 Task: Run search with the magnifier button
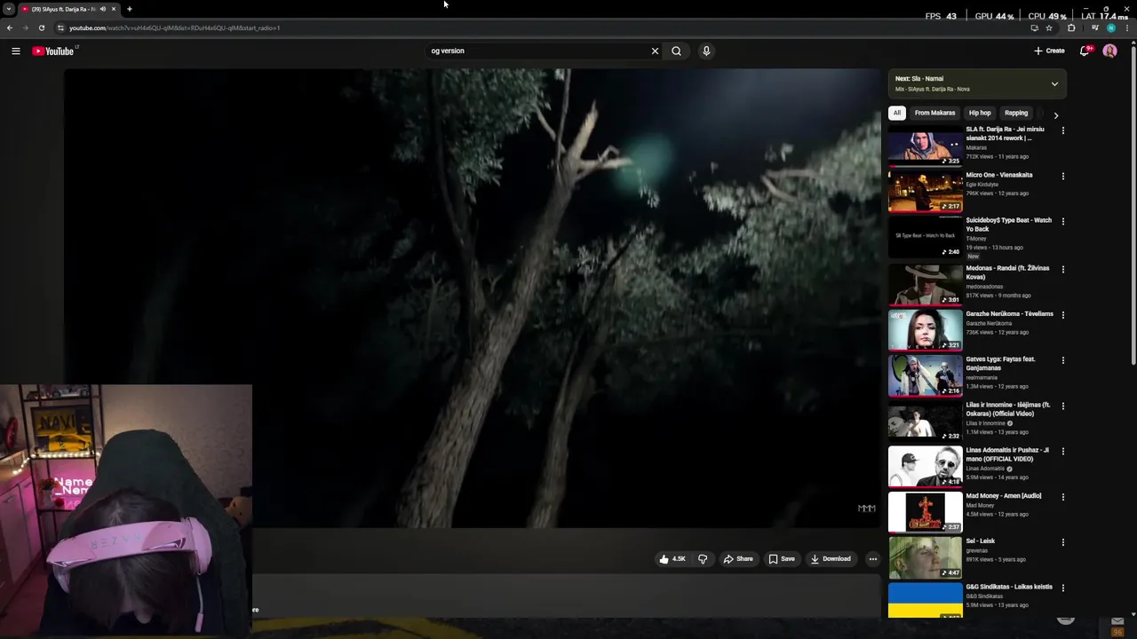676,51
